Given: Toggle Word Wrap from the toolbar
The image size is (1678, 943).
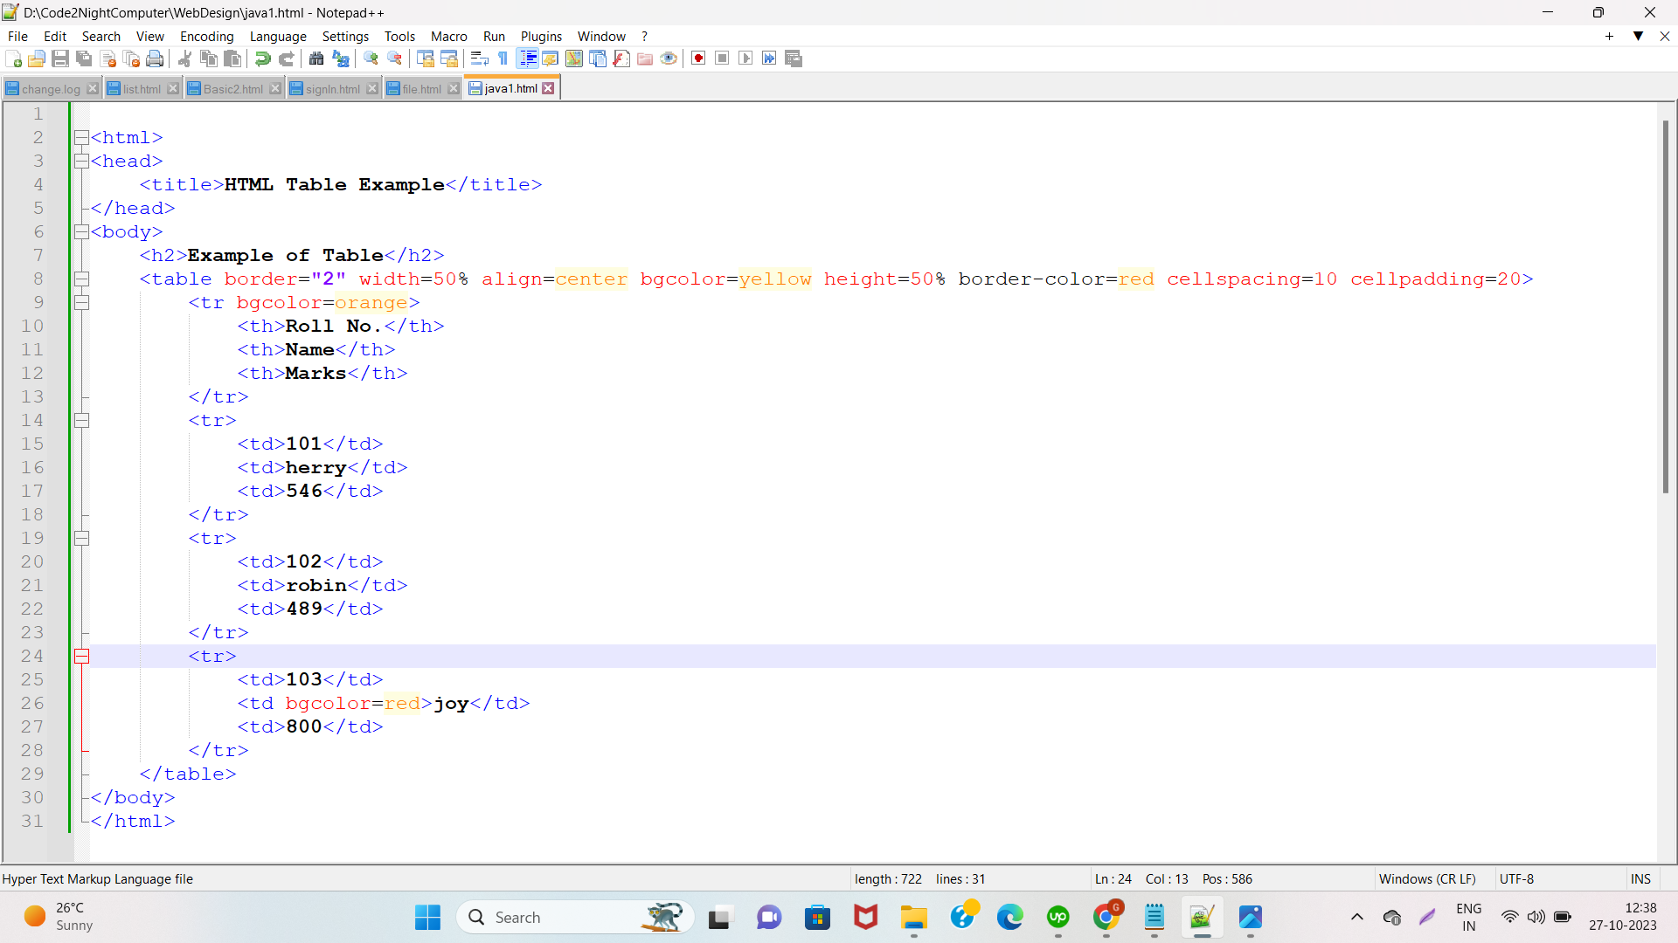Looking at the screenshot, I should (480, 59).
